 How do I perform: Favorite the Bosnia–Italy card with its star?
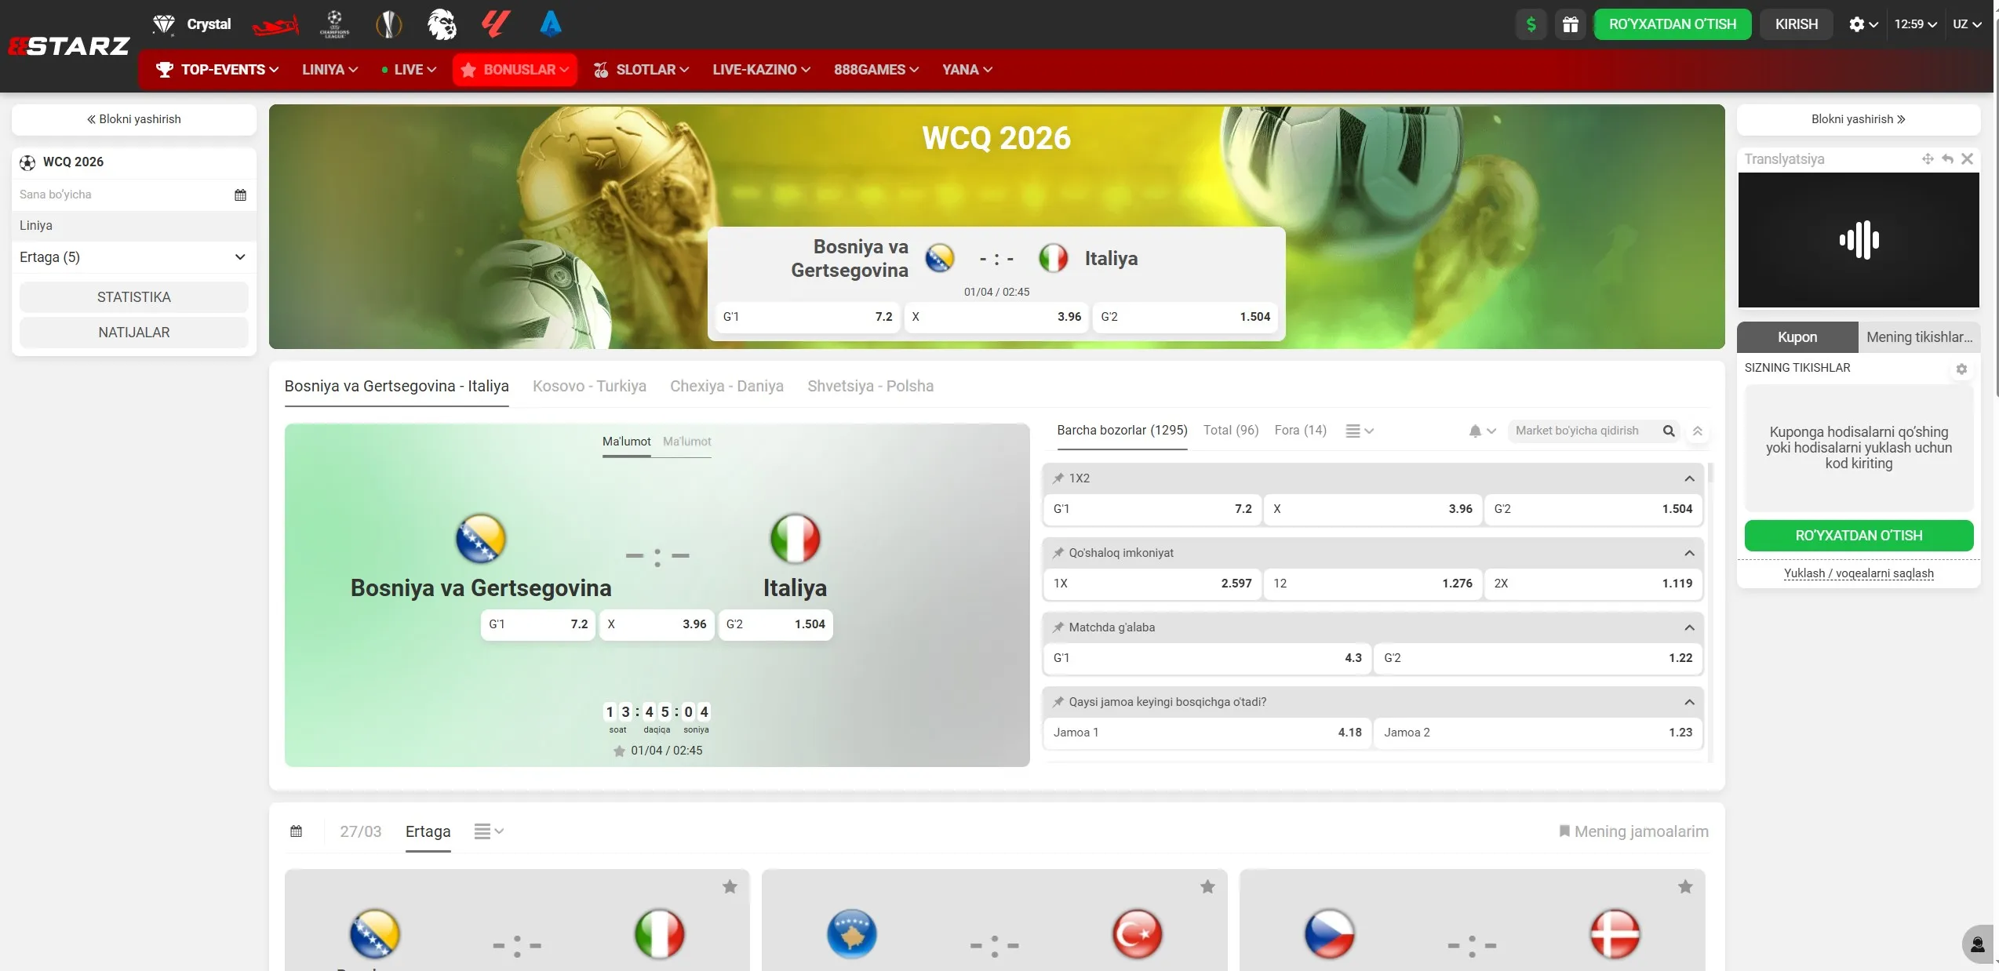[730, 887]
